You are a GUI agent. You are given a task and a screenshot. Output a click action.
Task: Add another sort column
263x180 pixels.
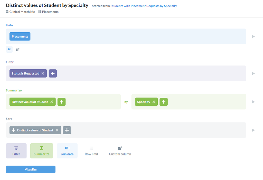click(x=67, y=130)
